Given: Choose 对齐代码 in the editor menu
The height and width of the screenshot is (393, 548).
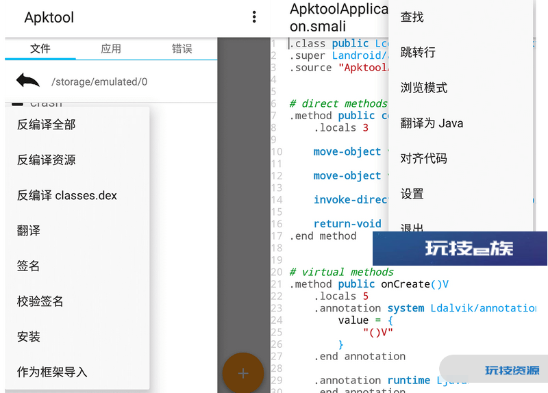Looking at the screenshot, I should (460, 158).
